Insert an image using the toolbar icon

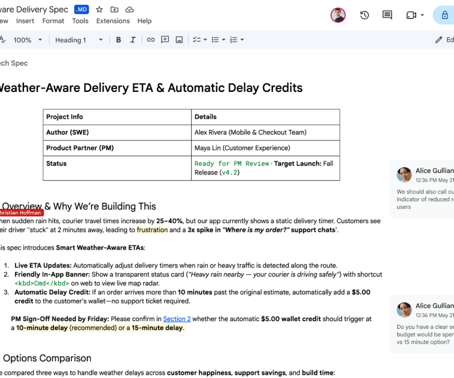(x=179, y=39)
